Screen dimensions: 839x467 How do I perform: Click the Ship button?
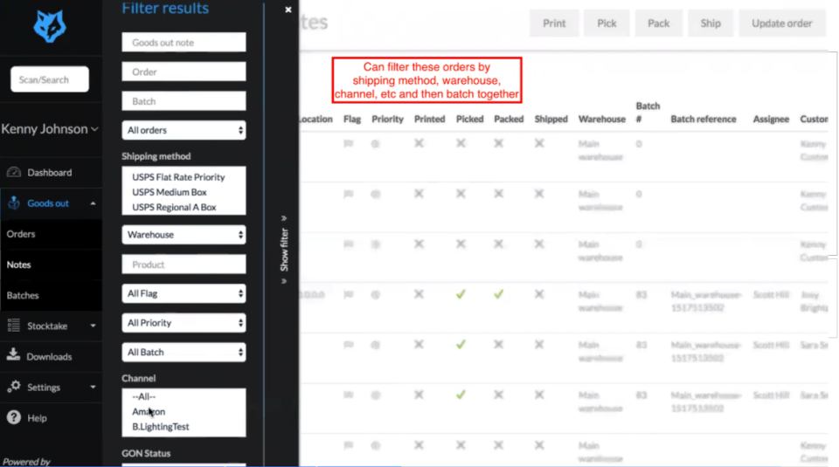pyautogui.click(x=710, y=23)
